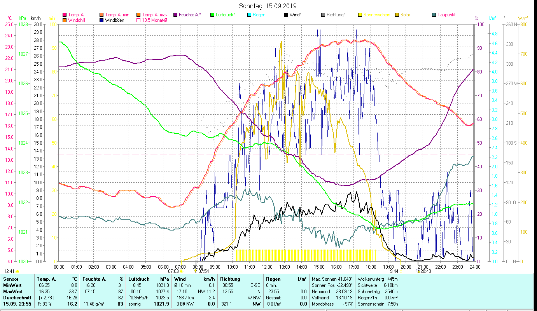Image resolution: width=537 pixels, height=311 pixels.
Task: Click the 'Luftdruck*' legend label
Action: point(226,15)
